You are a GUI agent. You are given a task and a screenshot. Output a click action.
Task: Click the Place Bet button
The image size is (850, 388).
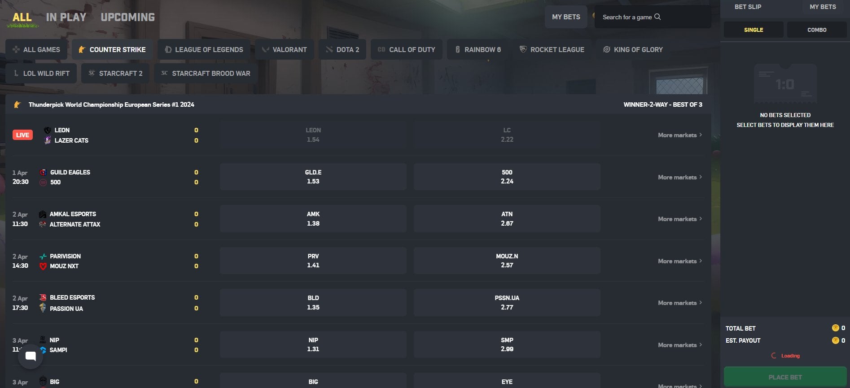tap(785, 377)
